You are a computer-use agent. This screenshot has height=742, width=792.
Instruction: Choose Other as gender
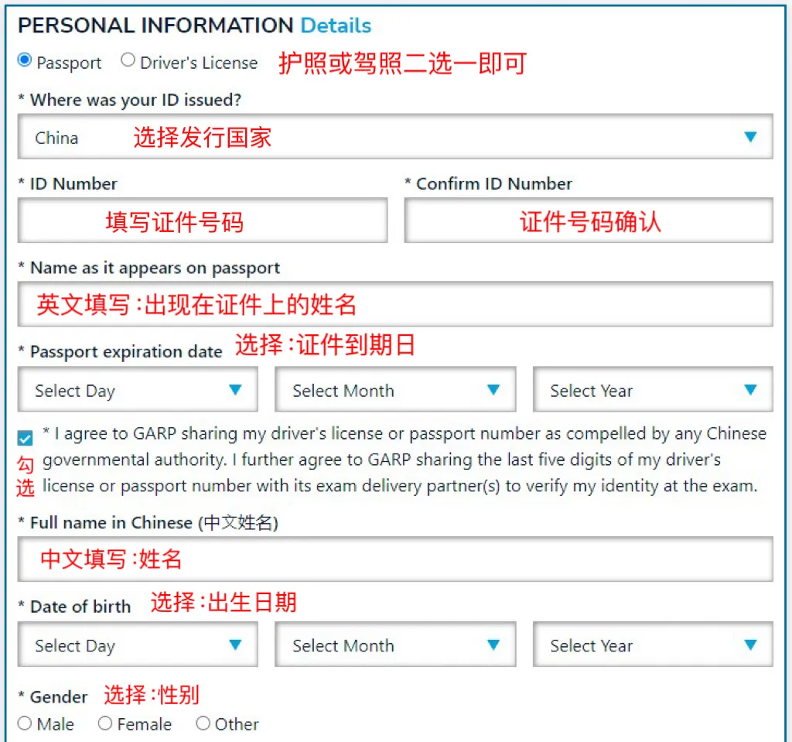coord(203,723)
